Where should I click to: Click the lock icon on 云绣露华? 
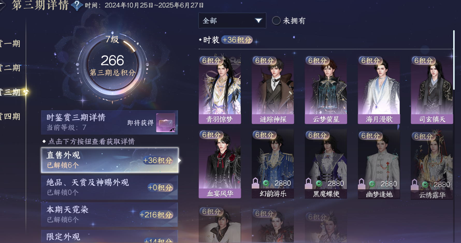(x=415, y=184)
